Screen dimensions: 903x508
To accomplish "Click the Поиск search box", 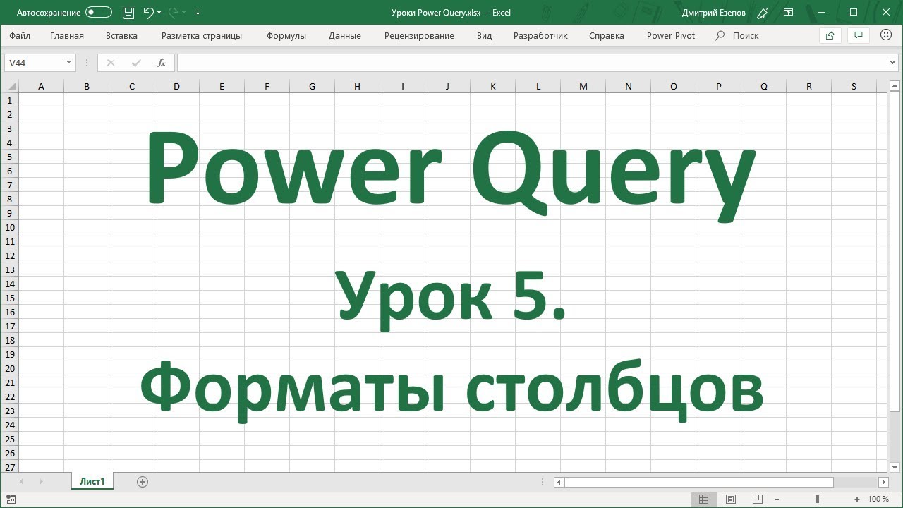I will pyautogui.click(x=738, y=35).
